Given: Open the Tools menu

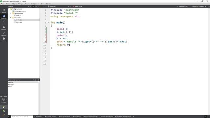Looking at the screenshot, I should point(35,4).
